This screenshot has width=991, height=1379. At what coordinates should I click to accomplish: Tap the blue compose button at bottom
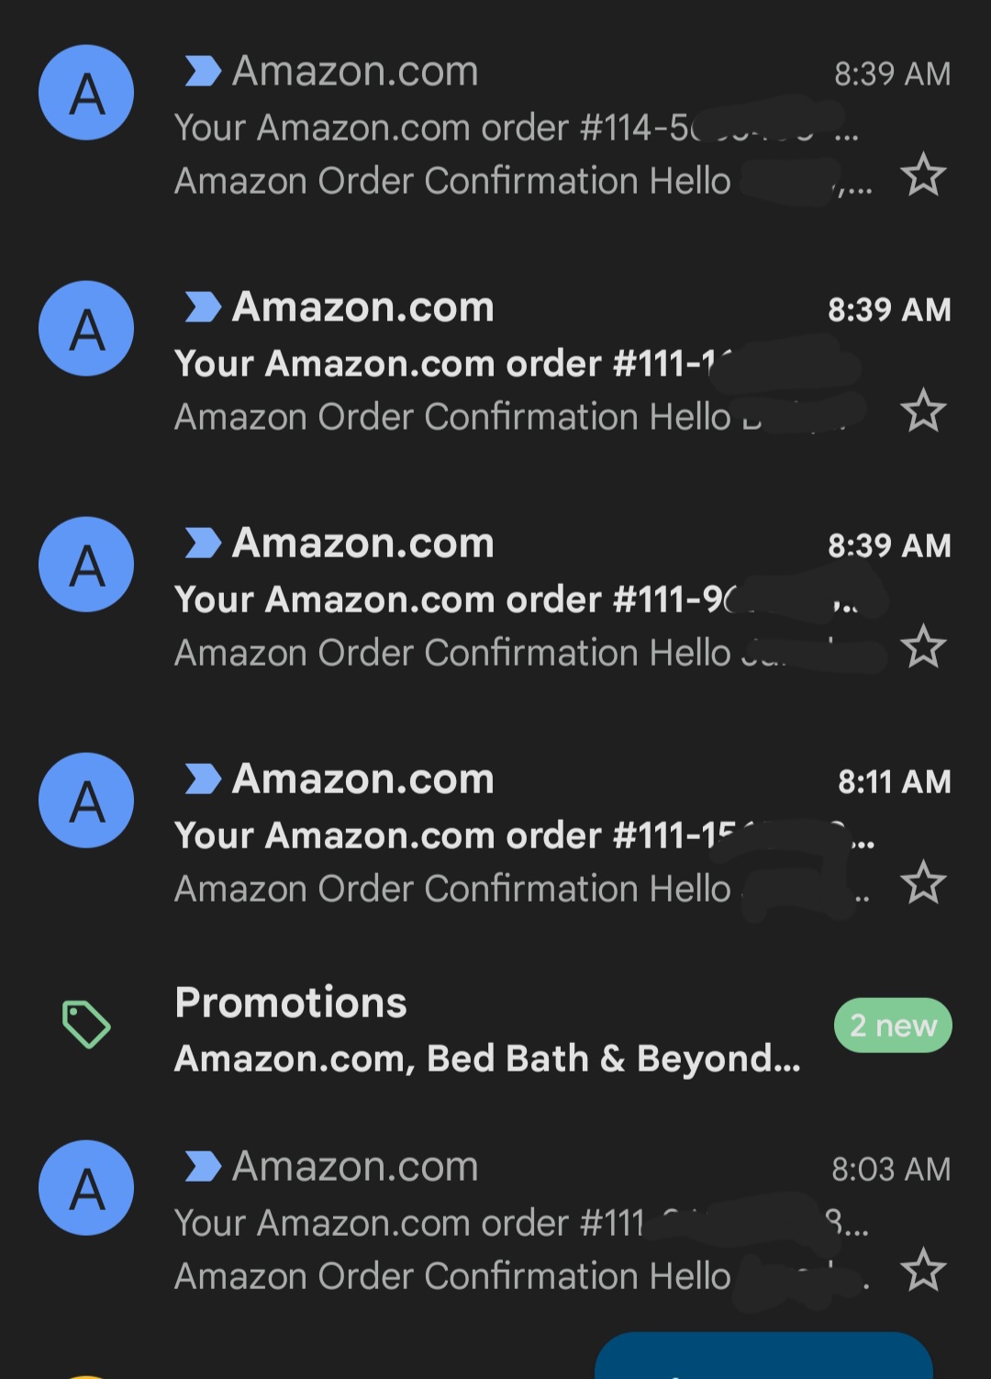[763, 1358]
